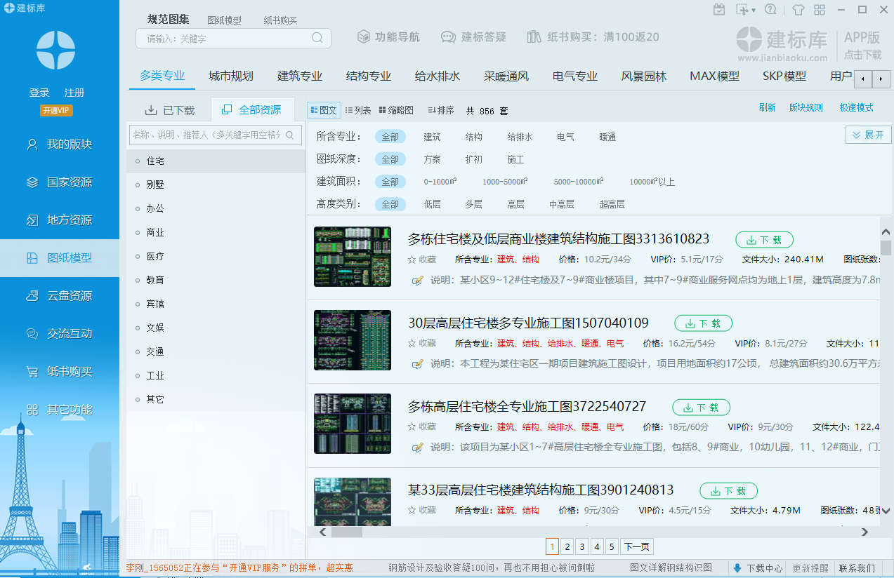Open the screenshot scissors dropdown arrow
The image size is (894, 578).
[754, 11]
